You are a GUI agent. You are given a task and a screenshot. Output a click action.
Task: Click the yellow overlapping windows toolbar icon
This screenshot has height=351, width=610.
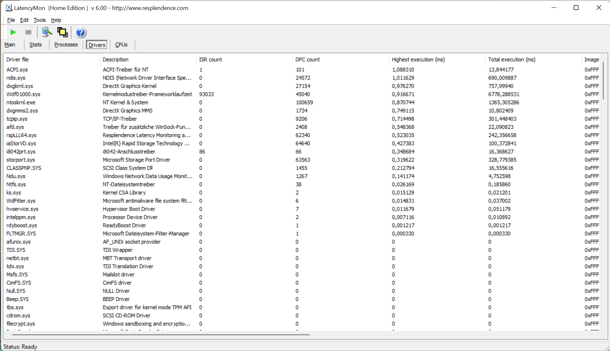62,32
